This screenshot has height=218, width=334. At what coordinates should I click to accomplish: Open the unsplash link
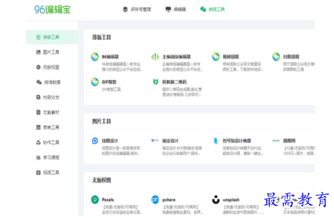click(231, 200)
